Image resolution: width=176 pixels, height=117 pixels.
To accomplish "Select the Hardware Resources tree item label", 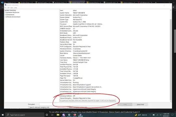I will point(12,13).
